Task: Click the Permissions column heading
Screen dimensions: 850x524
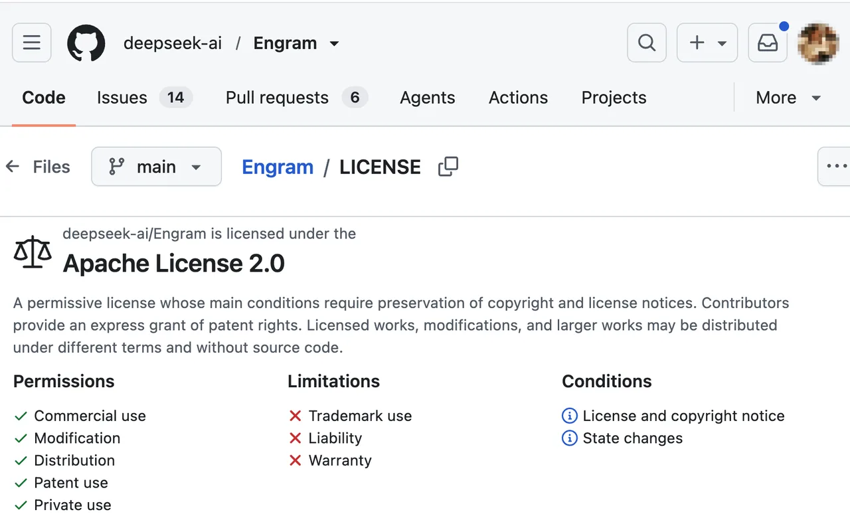Action: click(x=64, y=381)
